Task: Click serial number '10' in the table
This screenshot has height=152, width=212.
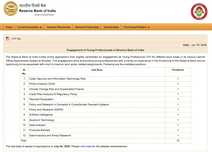Action: click(x=24, y=125)
